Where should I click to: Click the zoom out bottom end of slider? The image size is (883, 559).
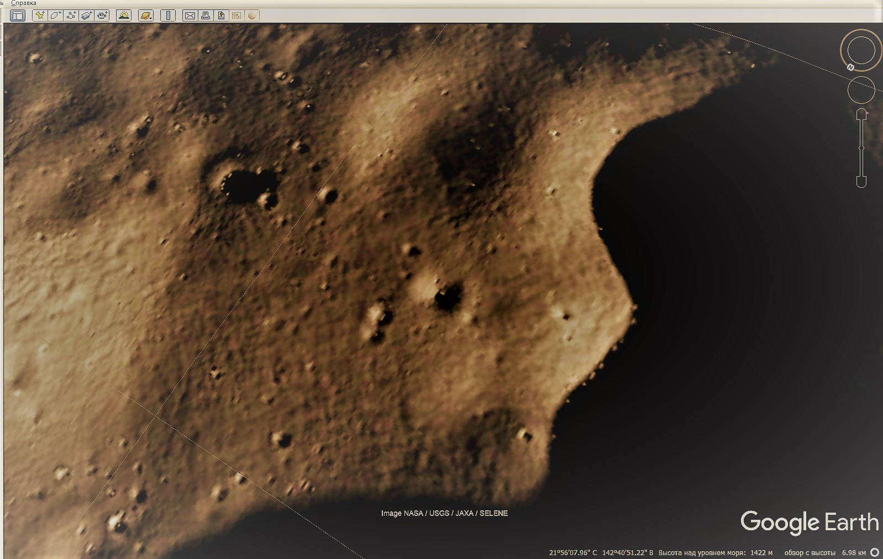click(861, 182)
